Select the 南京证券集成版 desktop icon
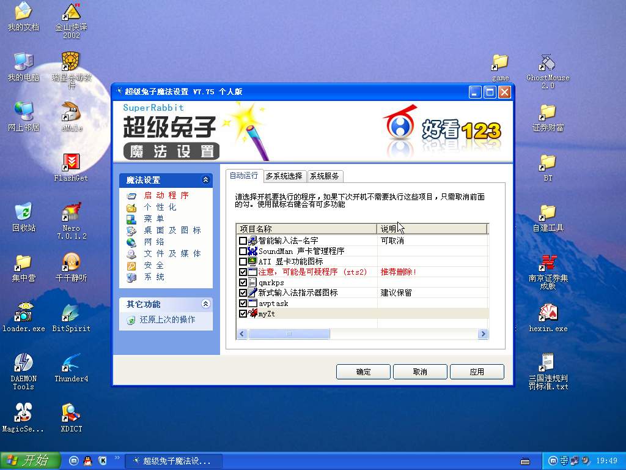Image resolution: width=626 pixels, height=470 pixels. (548, 271)
